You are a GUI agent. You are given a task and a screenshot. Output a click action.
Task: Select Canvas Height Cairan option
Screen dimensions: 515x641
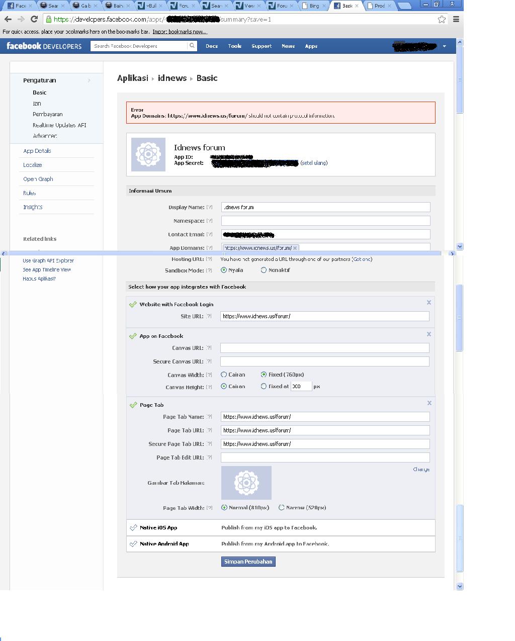coord(224,387)
